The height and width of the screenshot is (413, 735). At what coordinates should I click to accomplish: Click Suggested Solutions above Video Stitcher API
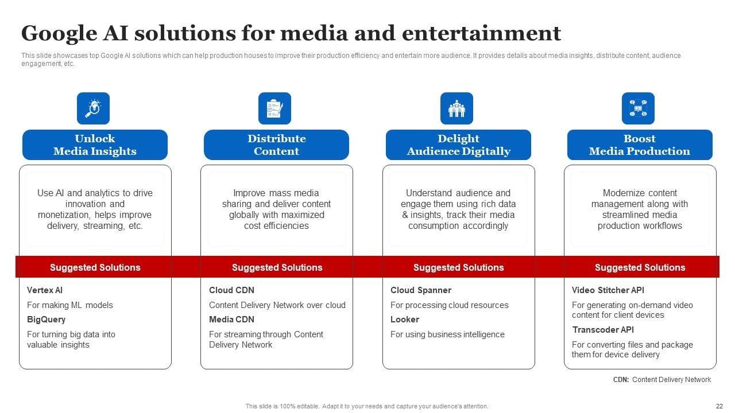(x=640, y=267)
